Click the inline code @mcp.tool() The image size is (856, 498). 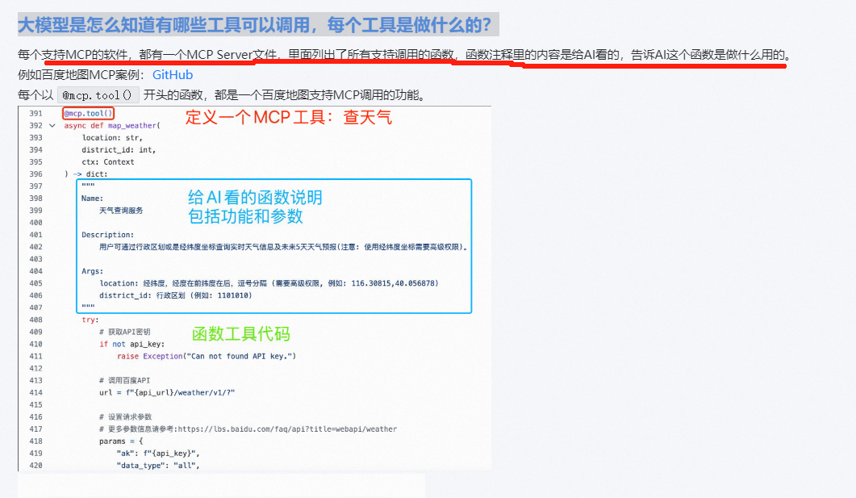point(98,95)
